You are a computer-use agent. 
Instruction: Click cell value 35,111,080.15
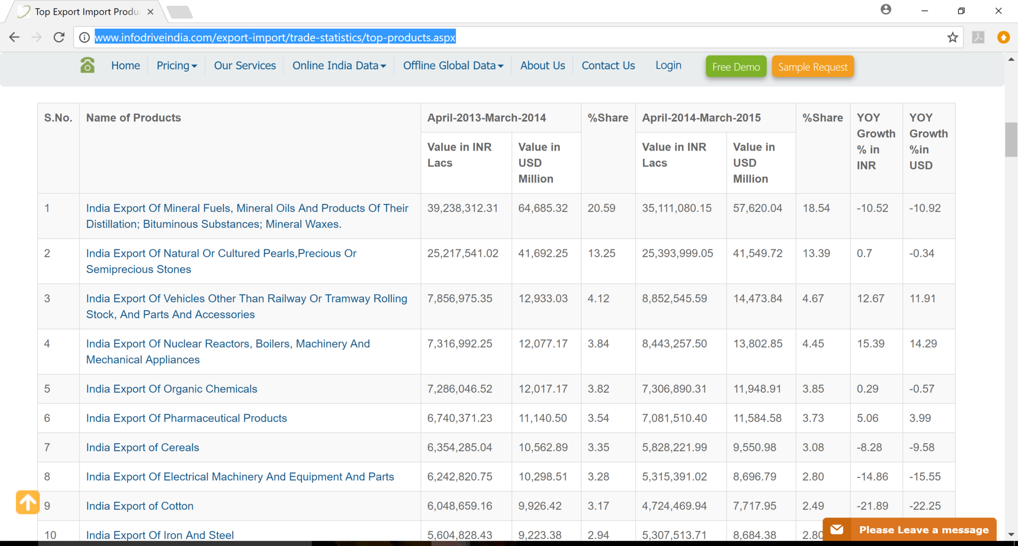click(676, 208)
